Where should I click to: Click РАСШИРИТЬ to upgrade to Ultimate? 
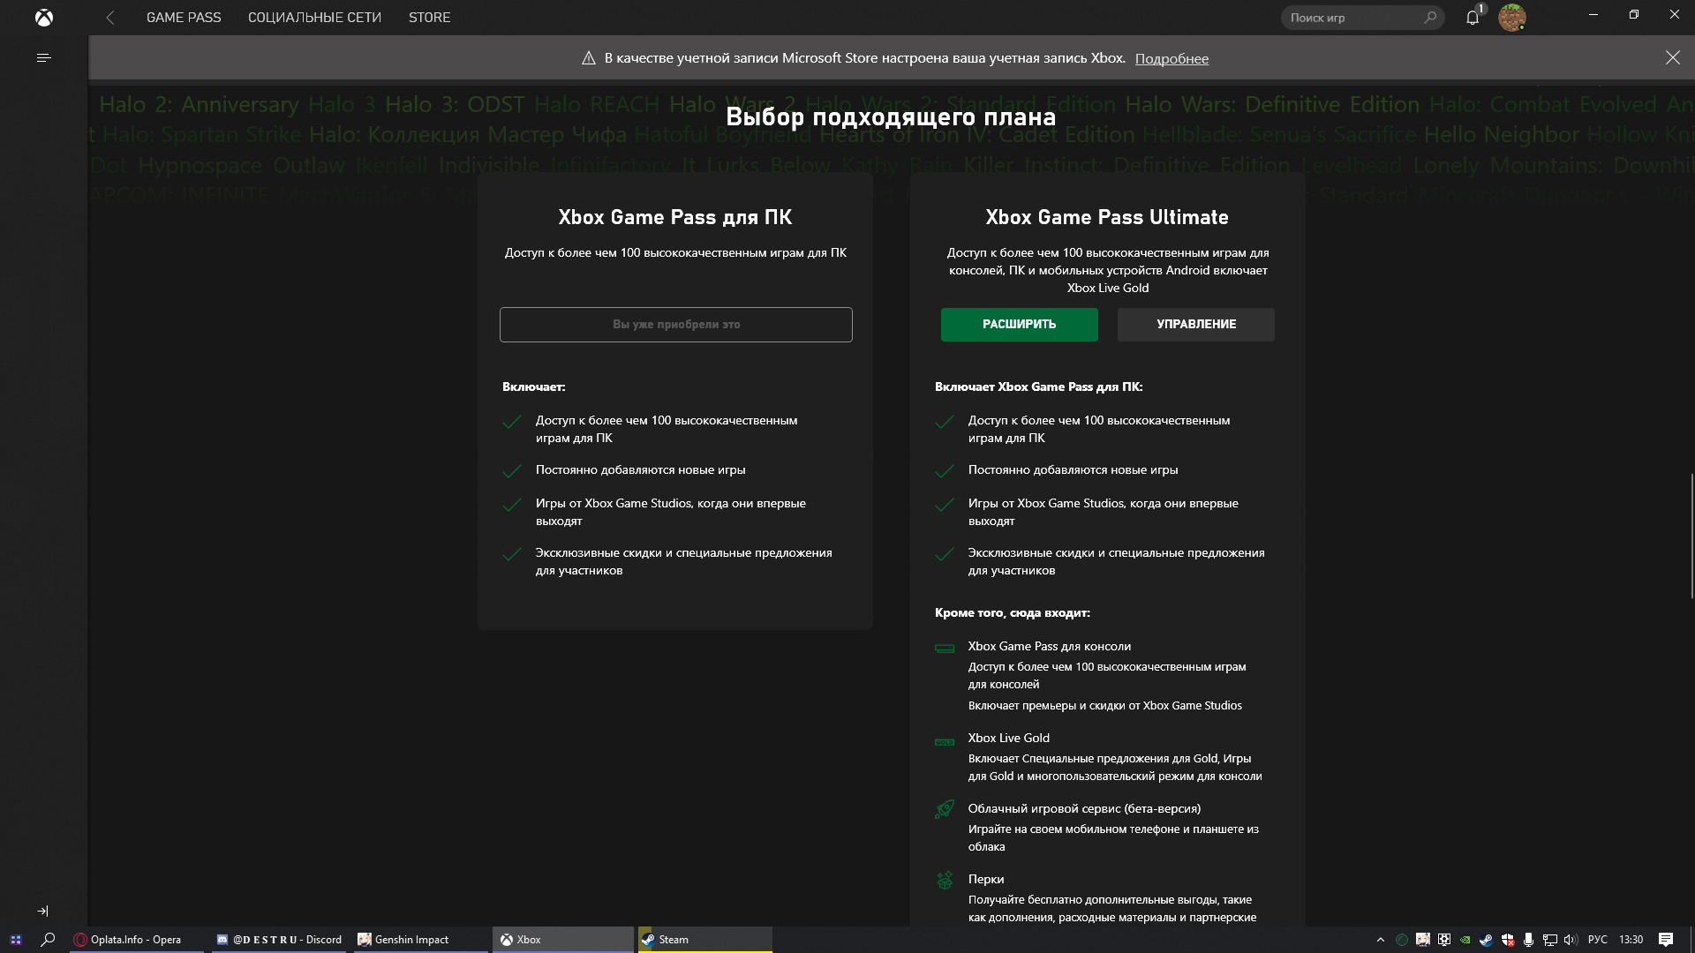point(1019,325)
